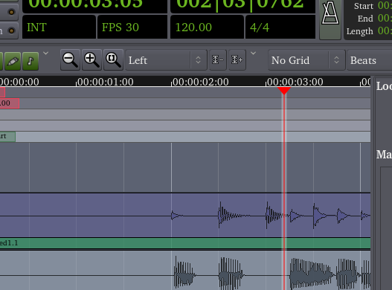Click the 00:00:02:00 mark on timecode ruler
The image size is (392, 290).
[x=200, y=82]
